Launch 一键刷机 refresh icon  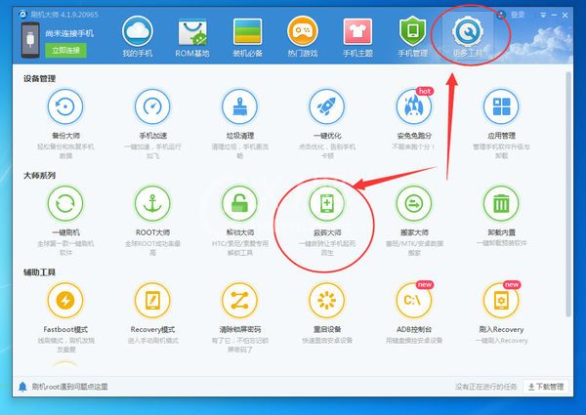click(x=65, y=203)
